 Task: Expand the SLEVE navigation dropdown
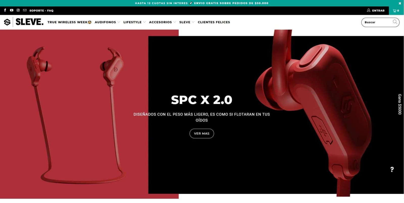click(187, 22)
